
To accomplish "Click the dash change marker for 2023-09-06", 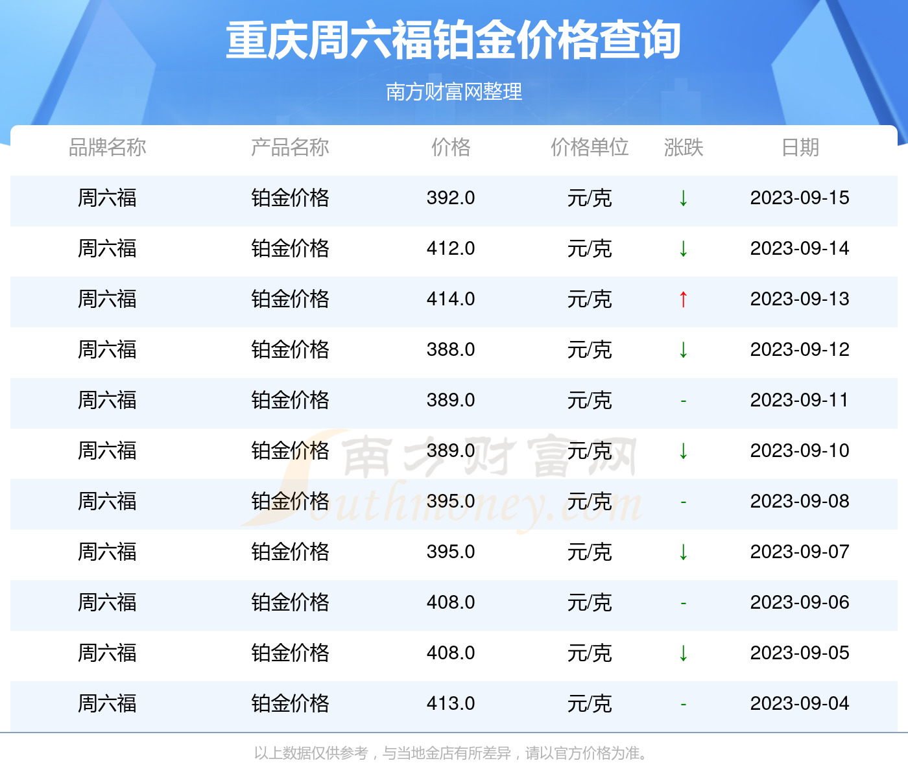I will click(x=683, y=604).
